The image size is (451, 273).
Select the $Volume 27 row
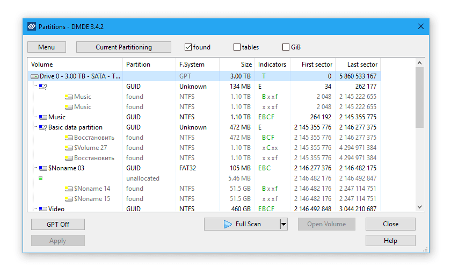coord(204,148)
